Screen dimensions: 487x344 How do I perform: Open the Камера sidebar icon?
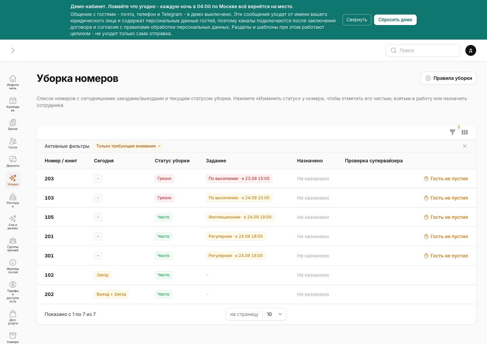click(x=13, y=337)
